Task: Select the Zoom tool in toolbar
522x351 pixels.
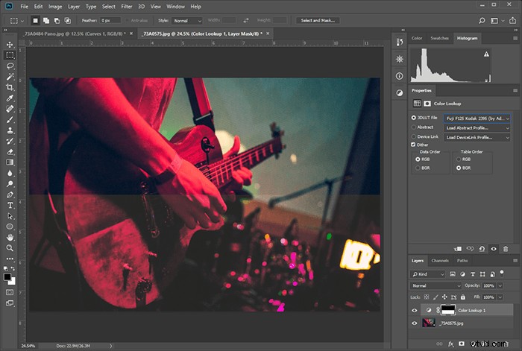Action: click(x=10, y=248)
